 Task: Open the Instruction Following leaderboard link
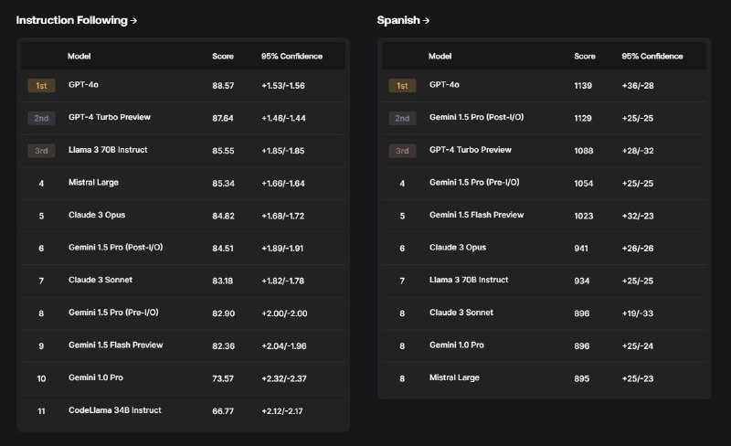tap(77, 20)
